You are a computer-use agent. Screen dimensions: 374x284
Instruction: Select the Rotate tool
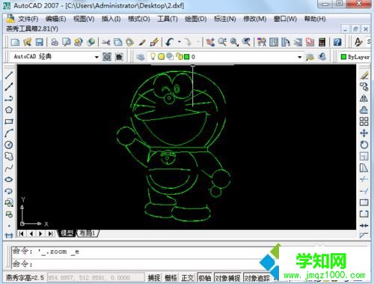364,145
